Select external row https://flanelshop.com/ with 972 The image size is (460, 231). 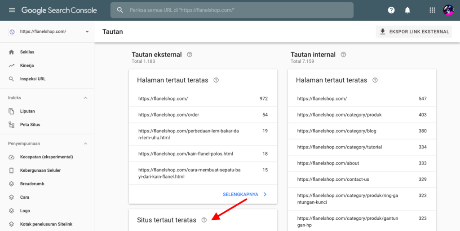203,99
